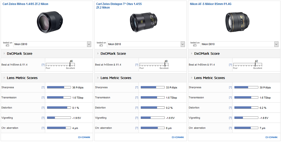Click help [?] for Milvus Sharpness

(x=43, y=87)
